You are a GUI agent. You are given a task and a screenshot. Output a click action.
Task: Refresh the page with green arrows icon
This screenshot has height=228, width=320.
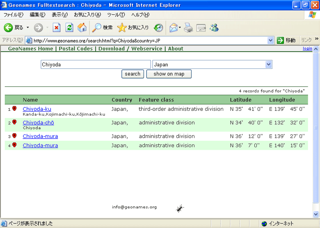click(x=69, y=27)
